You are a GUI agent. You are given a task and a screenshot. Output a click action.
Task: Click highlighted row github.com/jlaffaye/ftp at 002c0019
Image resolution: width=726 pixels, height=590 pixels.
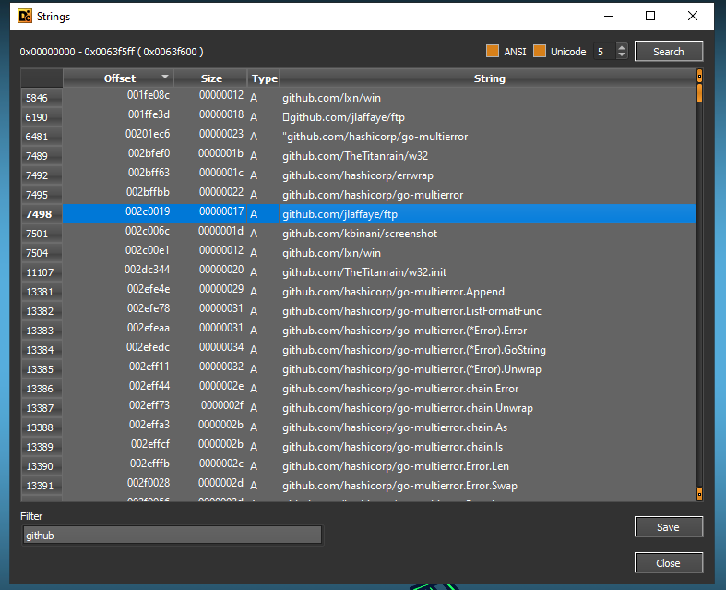379,213
